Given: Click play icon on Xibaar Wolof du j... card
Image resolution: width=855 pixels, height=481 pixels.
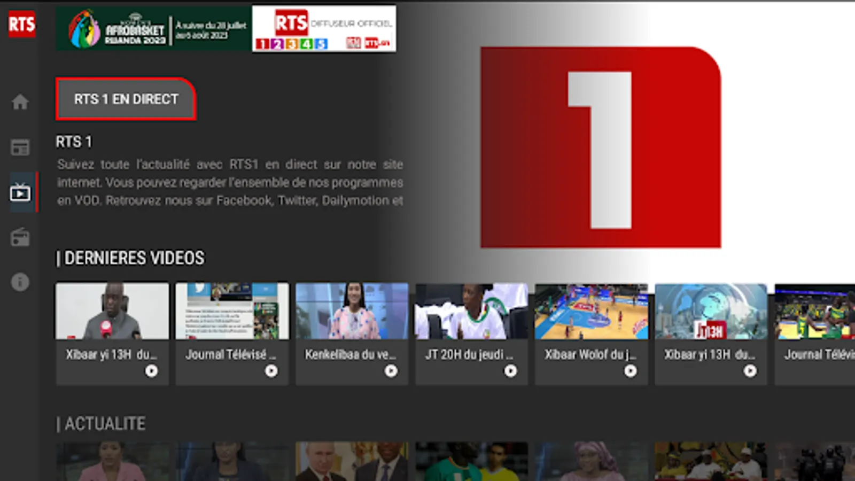Looking at the screenshot, I should point(631,370).
